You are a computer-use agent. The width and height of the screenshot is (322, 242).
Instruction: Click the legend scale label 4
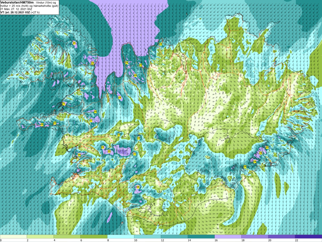pyautogui.click(x=54, y=240)
